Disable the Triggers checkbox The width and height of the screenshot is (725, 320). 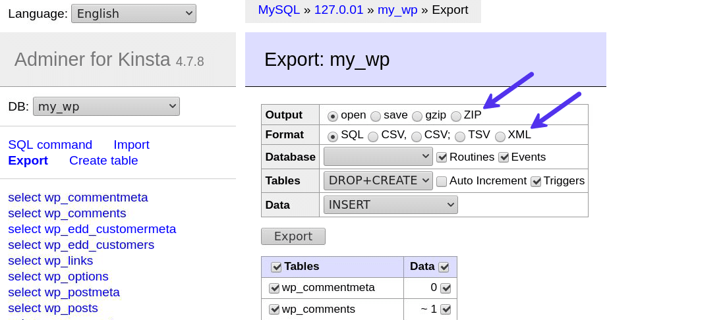[x=536, y=181]
